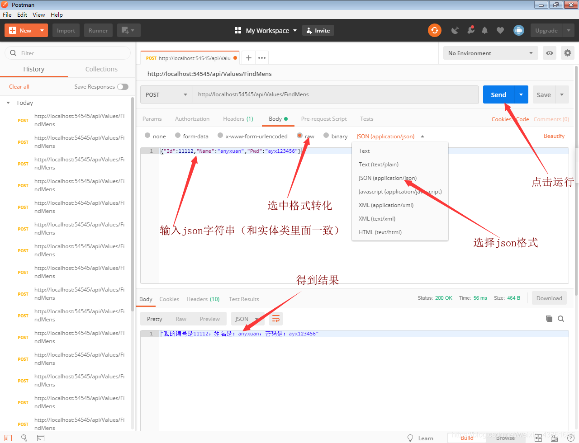Open keyboard shortcuts icon
579x443 pixels.
point(555,438)
